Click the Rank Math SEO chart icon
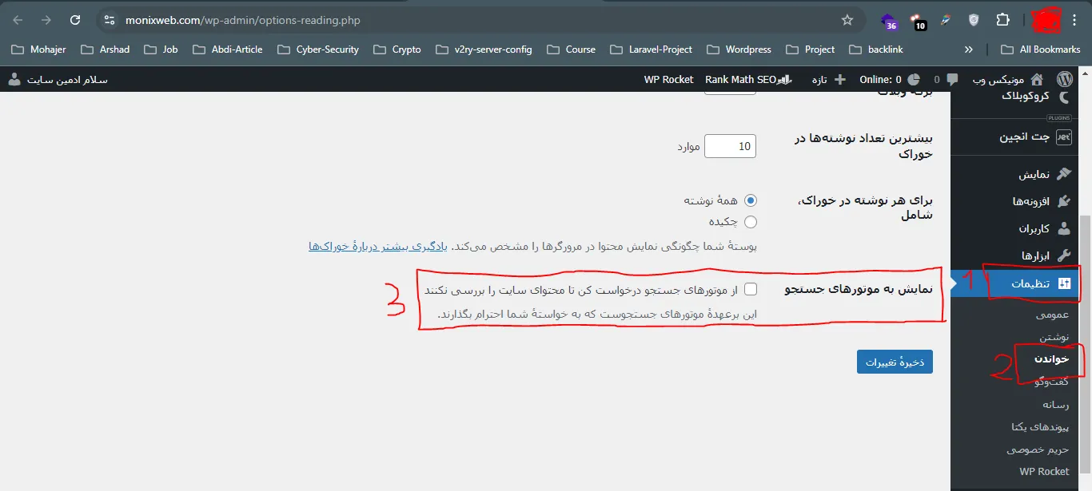This screenshot has width=1092, height=491. tap(786, 80)
